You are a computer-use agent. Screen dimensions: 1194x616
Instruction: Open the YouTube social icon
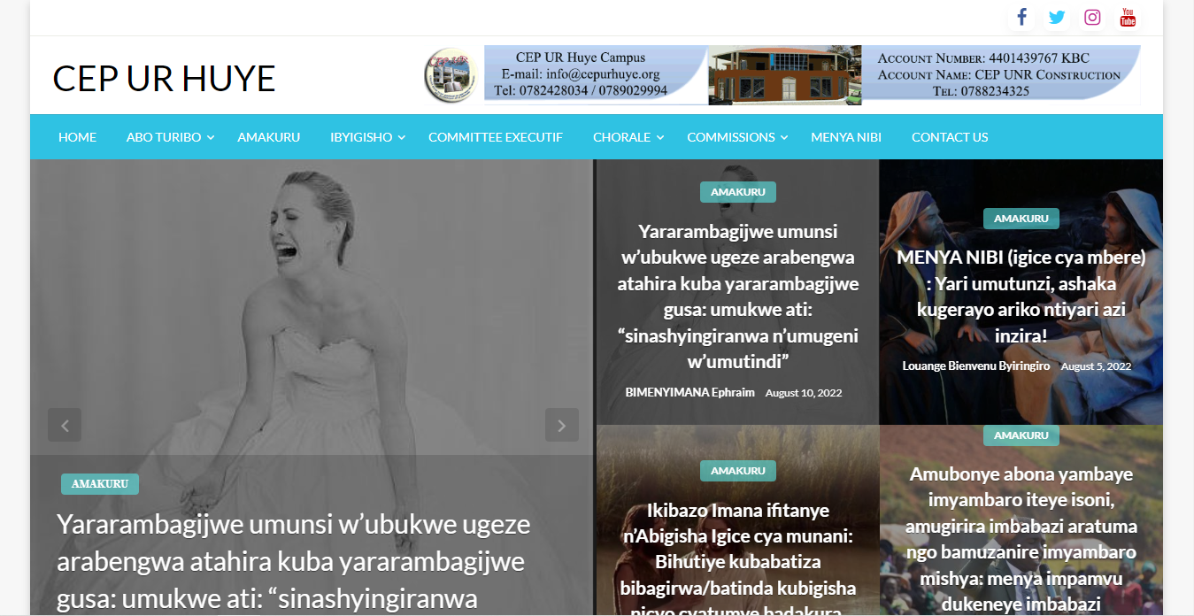tap(1128, 18)
